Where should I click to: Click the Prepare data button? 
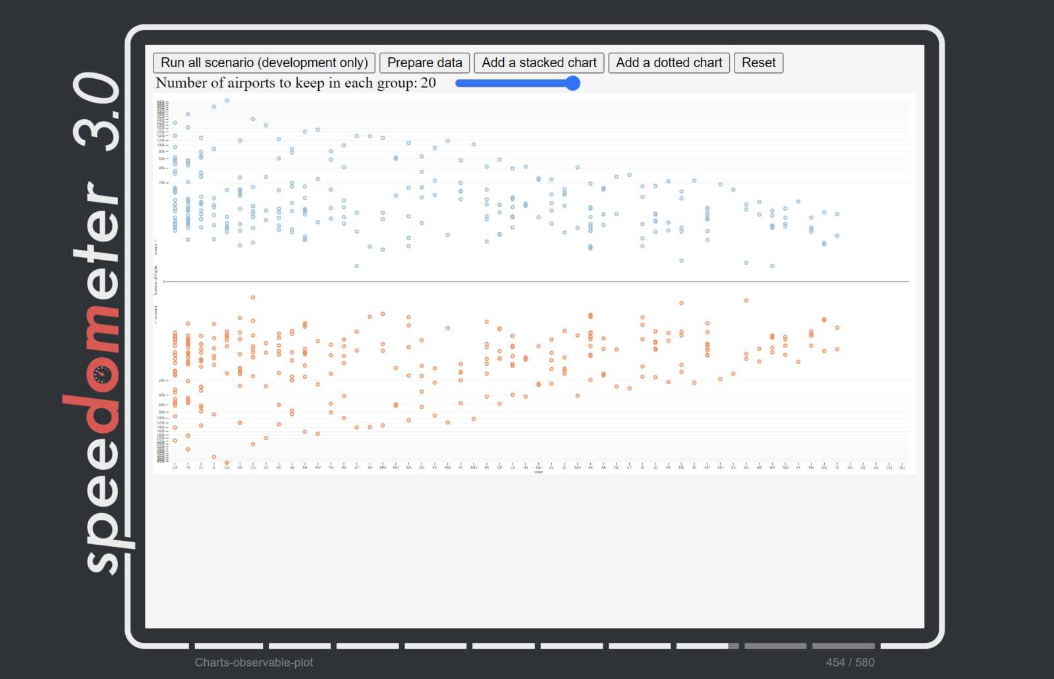[x=425, y=63]
